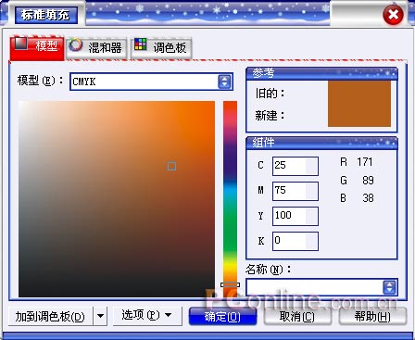Switch to the 混和器 tab
The image size is (415, 340).
(x=96, y=47)
